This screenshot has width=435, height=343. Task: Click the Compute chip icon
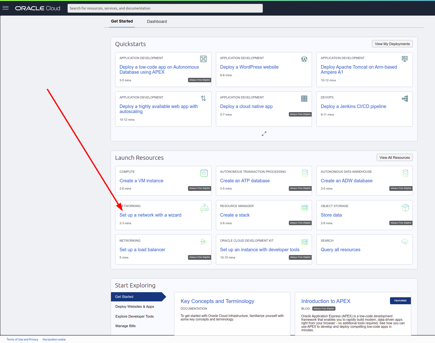pos(204,173)
